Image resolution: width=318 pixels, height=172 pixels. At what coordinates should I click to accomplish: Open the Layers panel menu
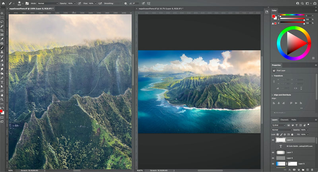[x=316, y=120]
